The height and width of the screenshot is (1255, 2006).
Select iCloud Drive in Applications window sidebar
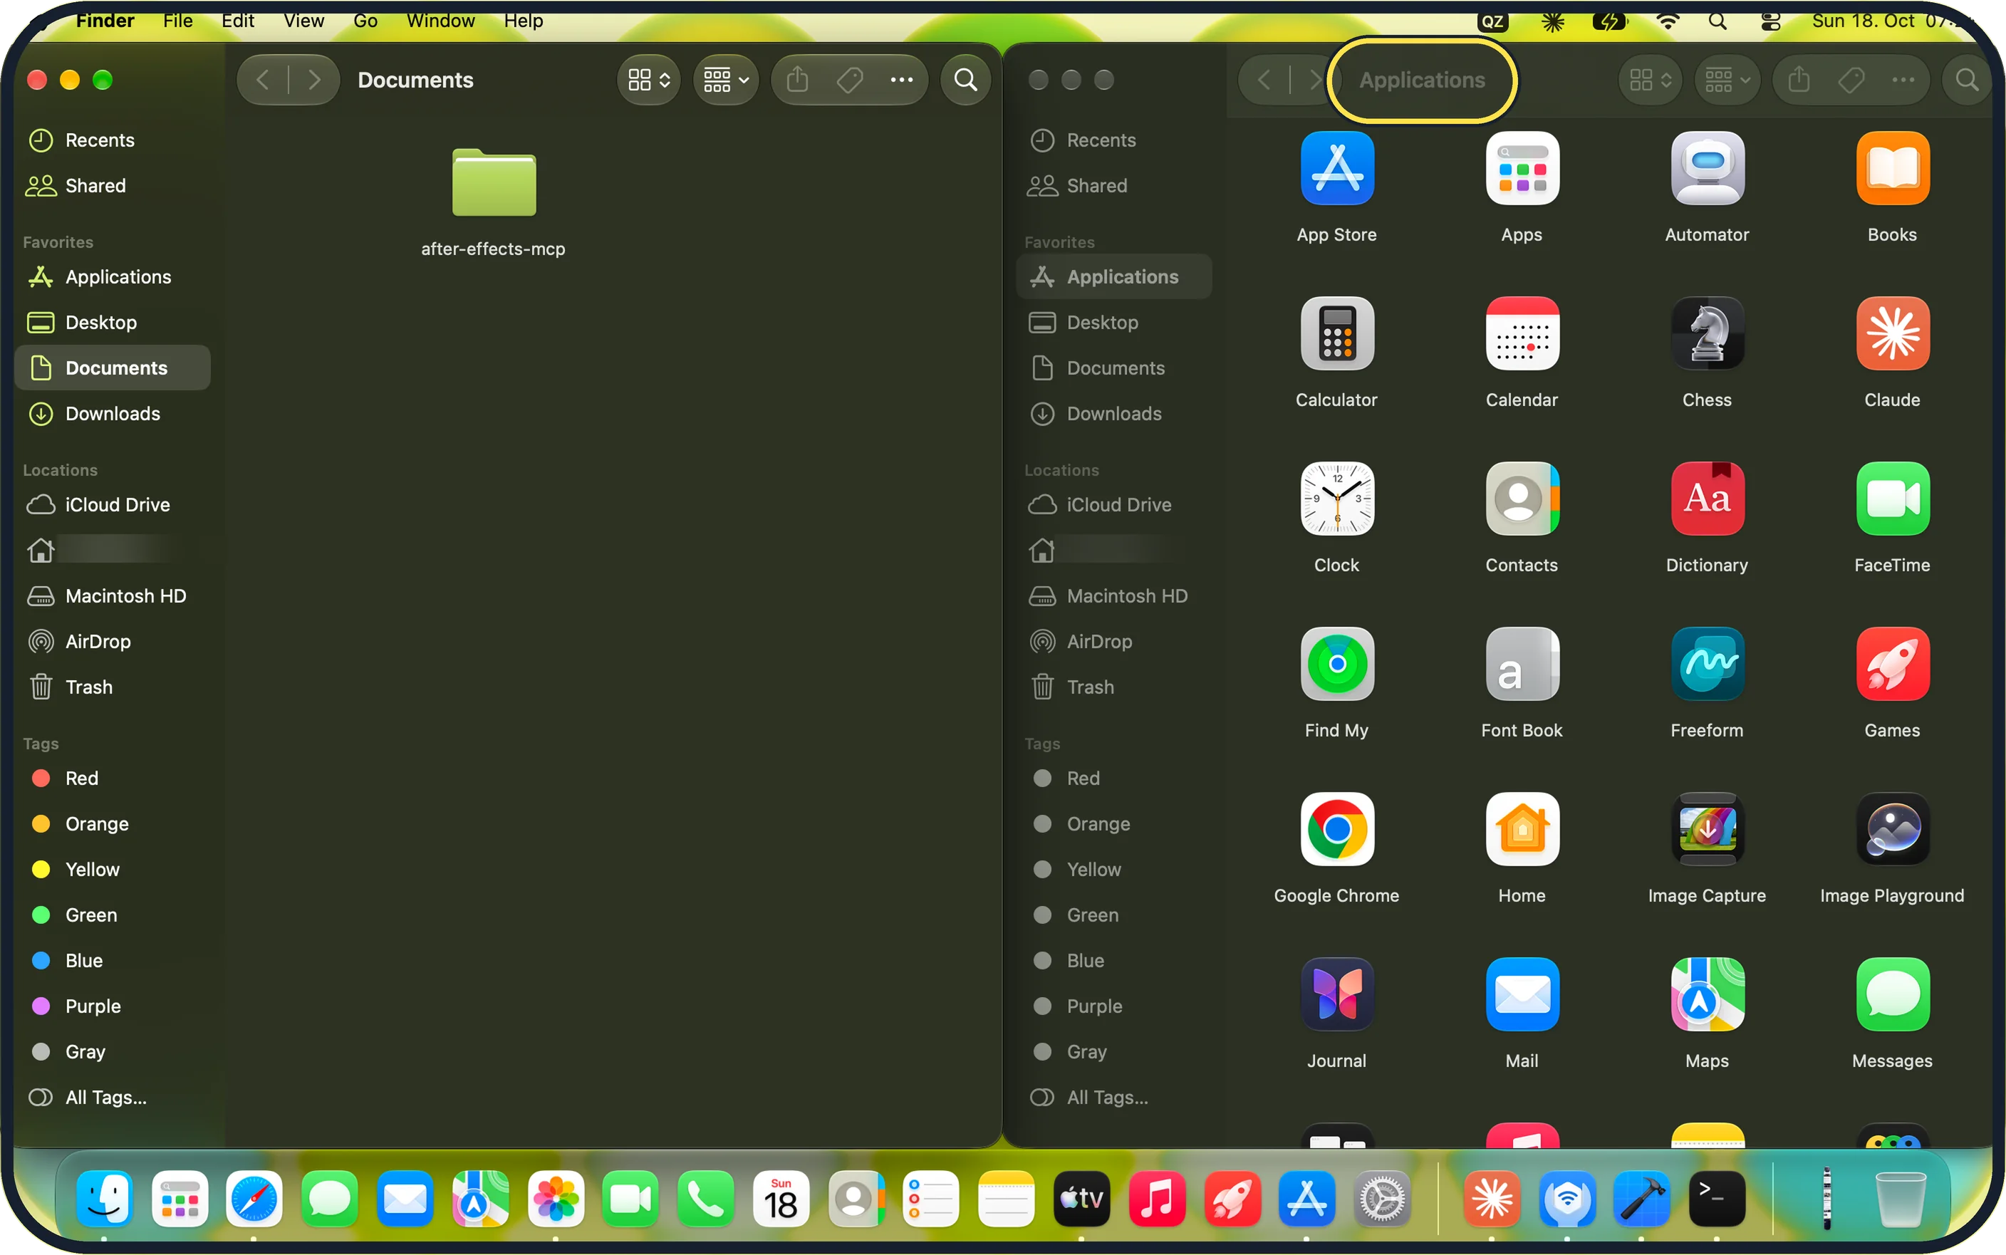pos(1113,505)
